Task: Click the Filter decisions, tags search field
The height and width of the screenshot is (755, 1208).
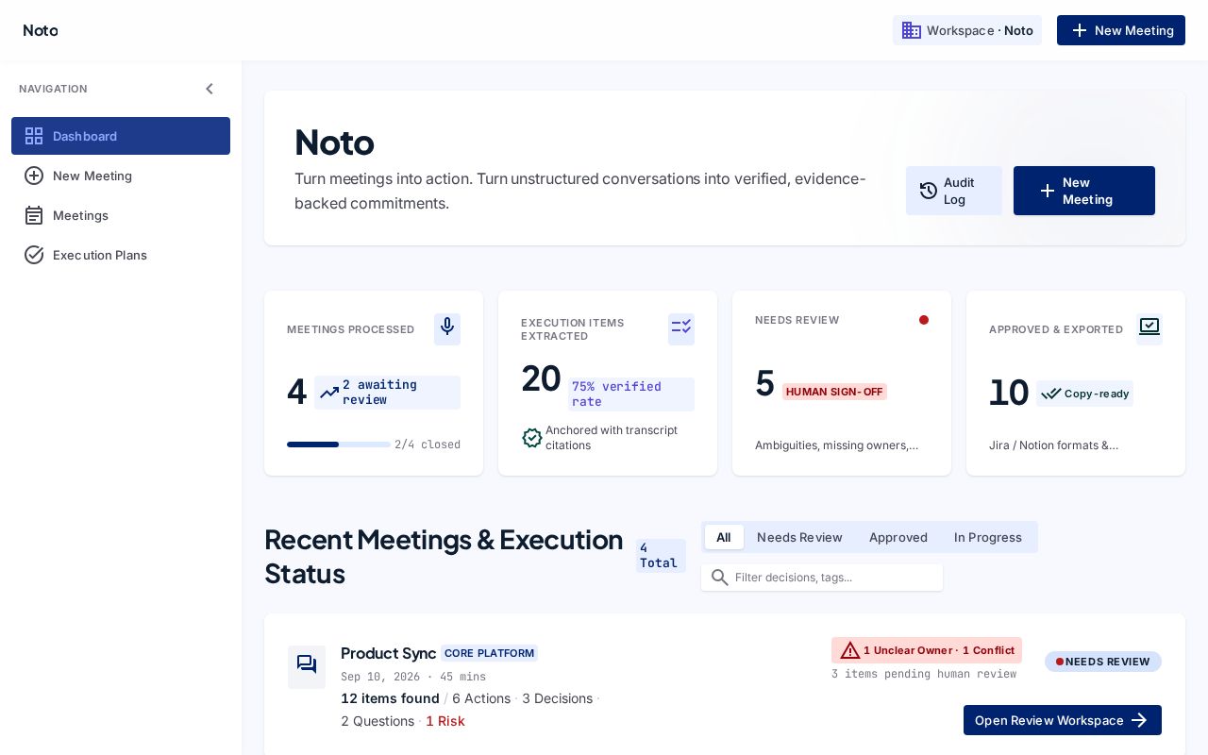Action: pos(822,578)
